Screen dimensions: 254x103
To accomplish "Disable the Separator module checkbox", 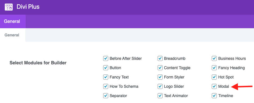I will [x=106, y=96].
